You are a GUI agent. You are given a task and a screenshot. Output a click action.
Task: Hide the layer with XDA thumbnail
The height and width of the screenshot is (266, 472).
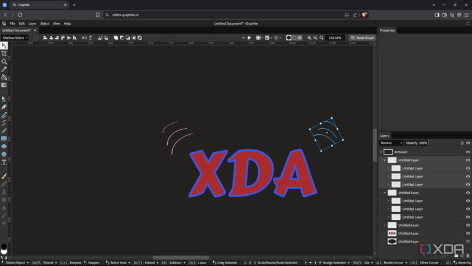click(x=468, y=233)
